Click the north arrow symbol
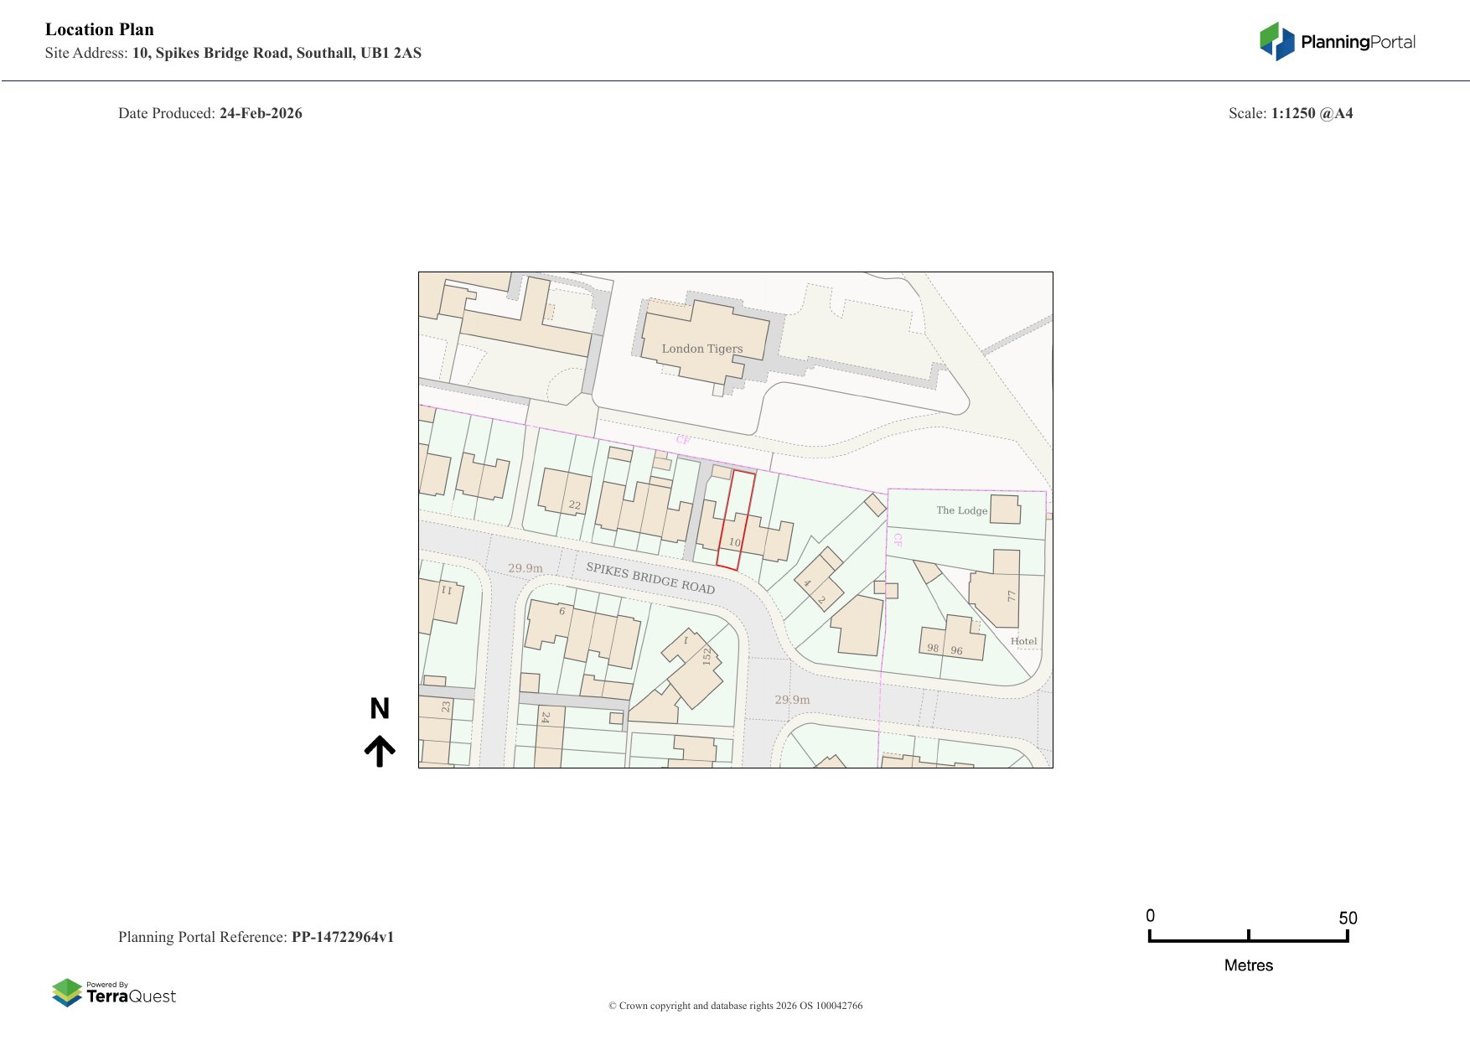Viewport: 1470px width, 1040px height. pos(380,752)
